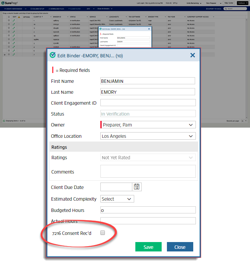Select the checkbox for Client ID 1 row

[x=9, y=20]
